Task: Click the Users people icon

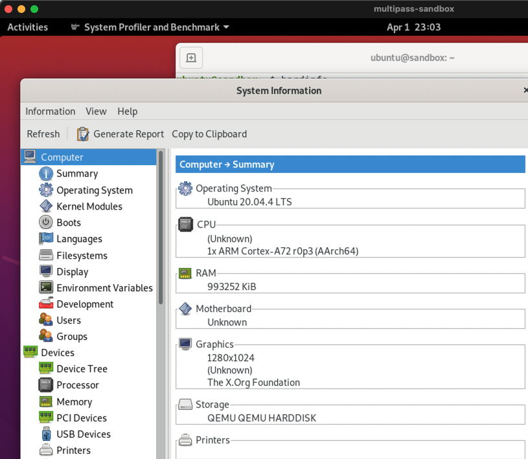Action: point(46,319)
